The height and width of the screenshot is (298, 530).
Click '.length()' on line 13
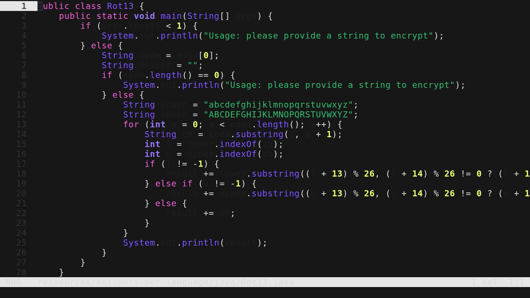275,124
